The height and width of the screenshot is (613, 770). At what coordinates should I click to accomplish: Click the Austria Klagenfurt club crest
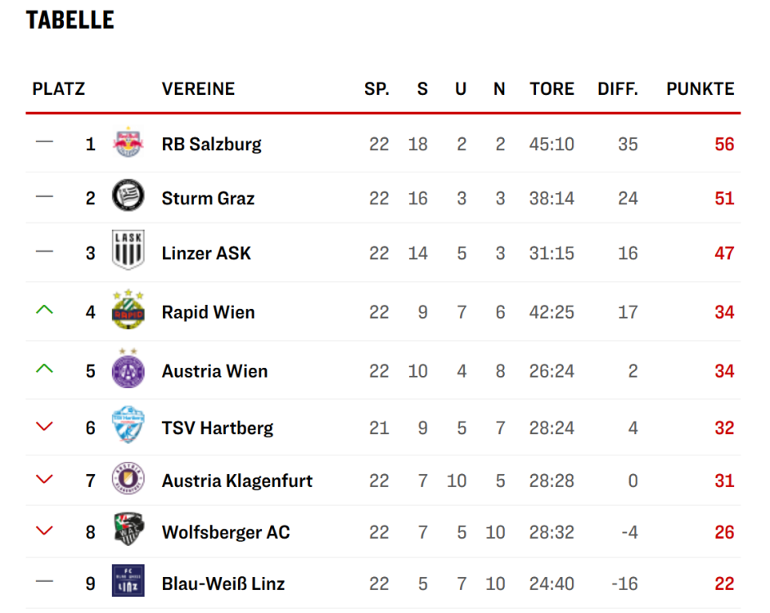pyautogui.click(x=128, y=480)
